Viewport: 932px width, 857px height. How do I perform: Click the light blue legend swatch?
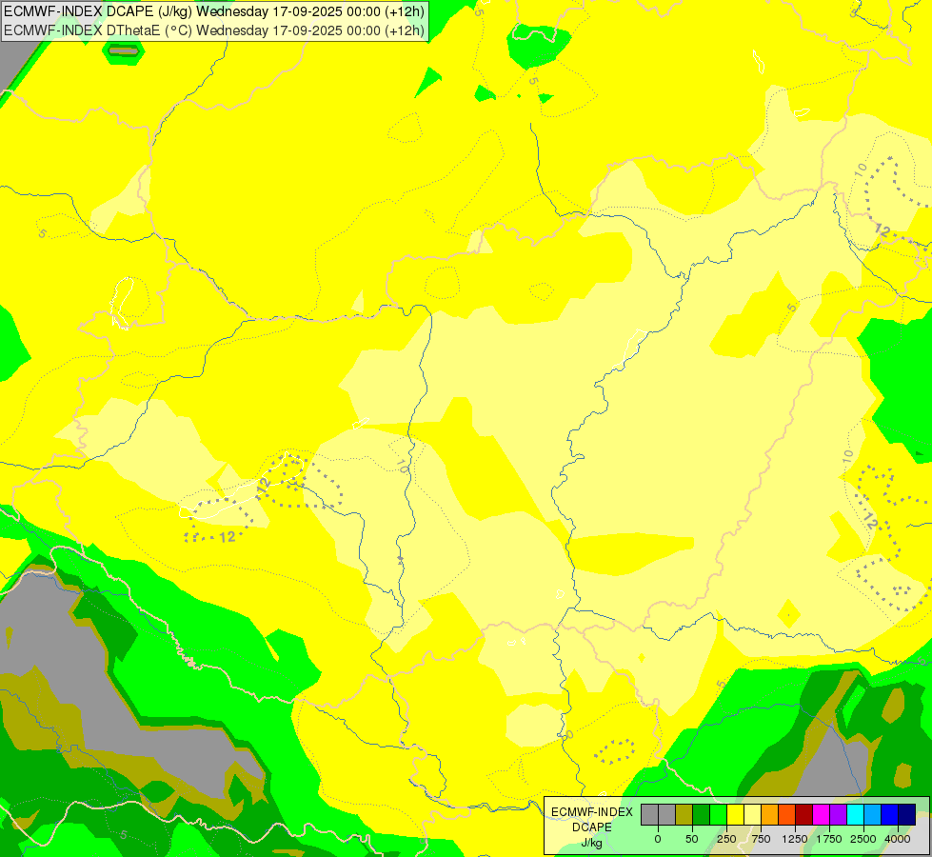point(873,815)
